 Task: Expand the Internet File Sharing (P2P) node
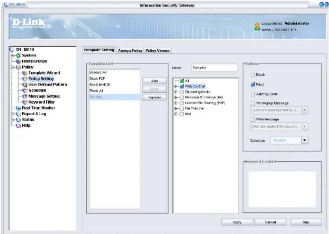[176, 103]
